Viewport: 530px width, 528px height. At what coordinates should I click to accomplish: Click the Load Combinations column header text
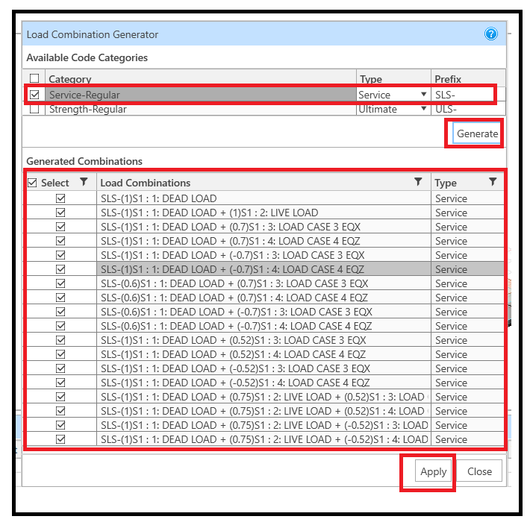coord(146,183)
